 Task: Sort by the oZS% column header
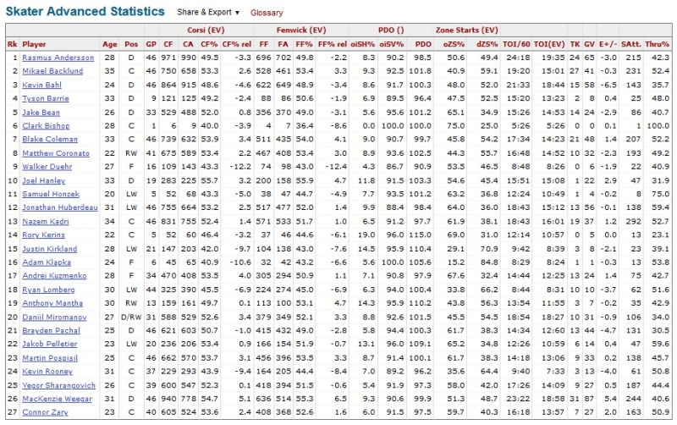coord(454,44)
